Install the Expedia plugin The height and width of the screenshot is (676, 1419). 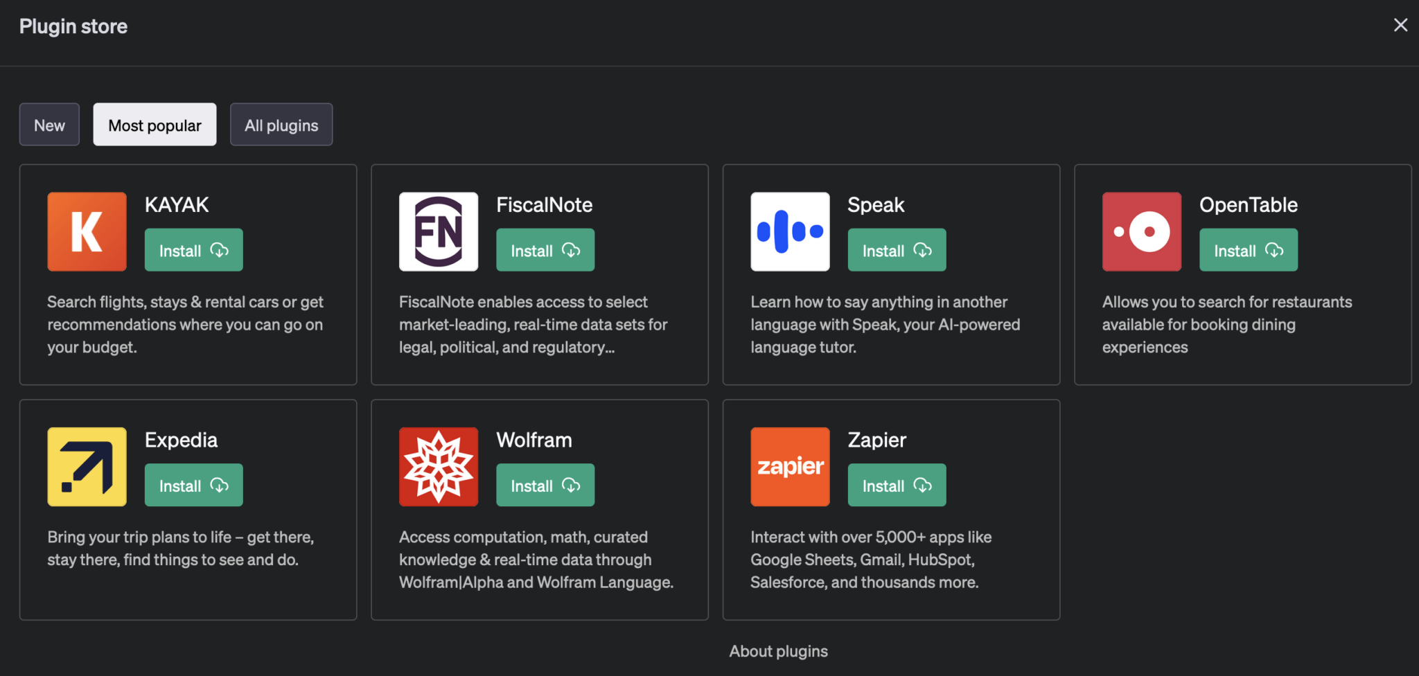point(193,485)
